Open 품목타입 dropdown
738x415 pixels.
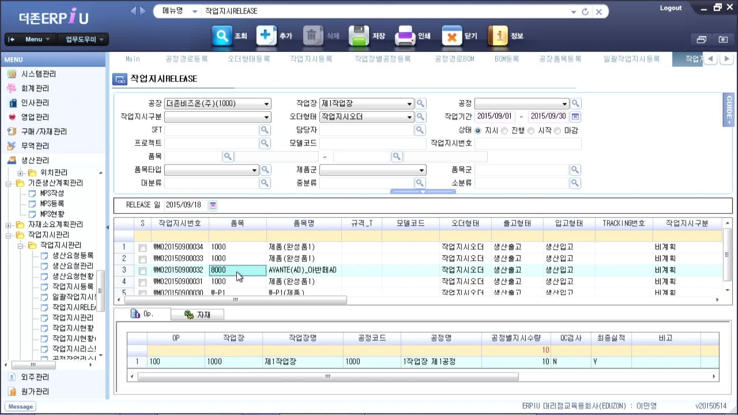pyautogui.click(x=212, y=170)
